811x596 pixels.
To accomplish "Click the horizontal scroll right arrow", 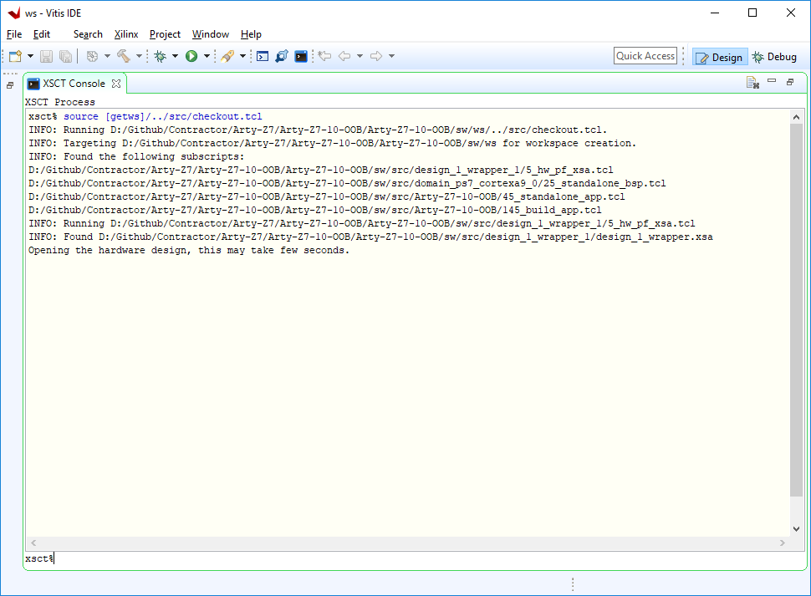I will click(782, 543).
